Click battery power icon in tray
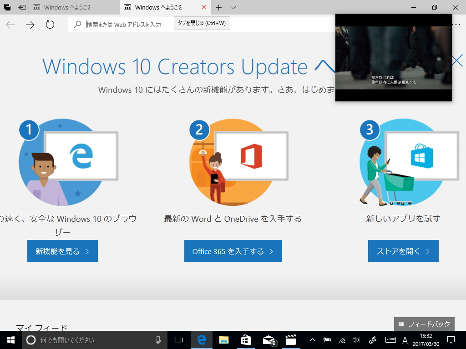This screenshot has width=466, height=349. [327, 340]
